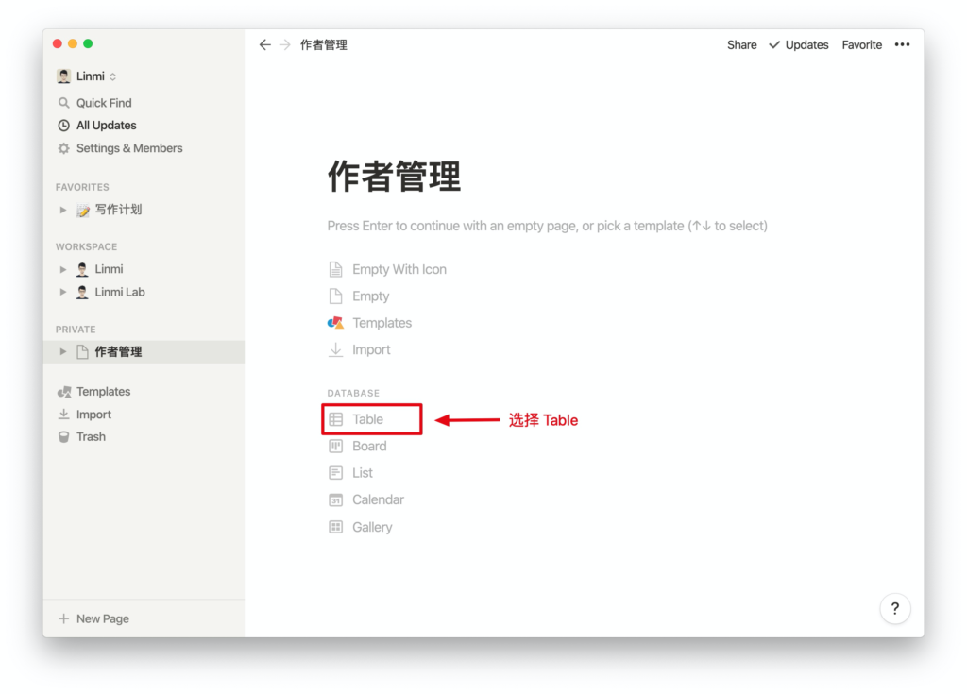Click the Import arrow icon in page body
The image size is (967, 694).
(335, 349)
